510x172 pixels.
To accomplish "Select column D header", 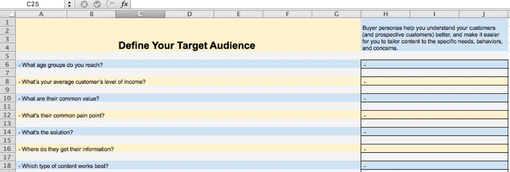I will tap(189, 14).
